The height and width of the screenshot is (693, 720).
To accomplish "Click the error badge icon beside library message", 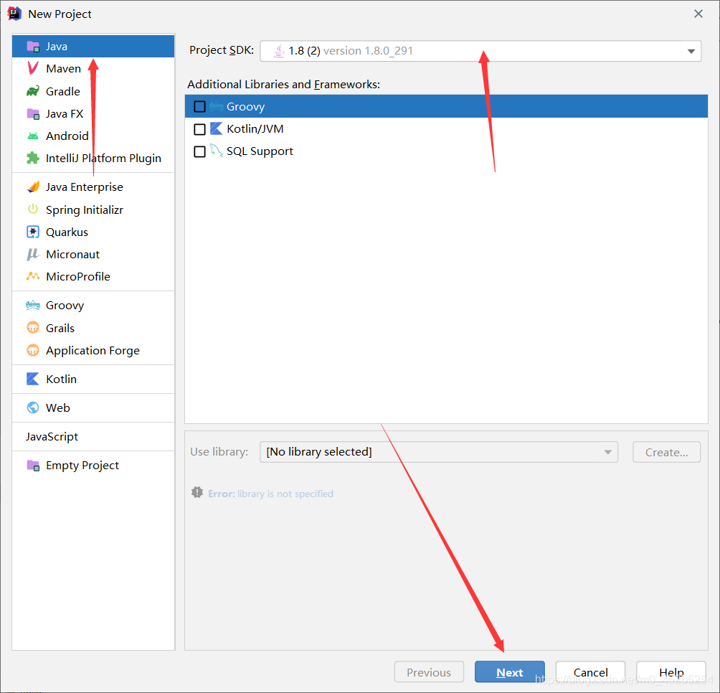I will pyautogui.click(x=197, y=493).
